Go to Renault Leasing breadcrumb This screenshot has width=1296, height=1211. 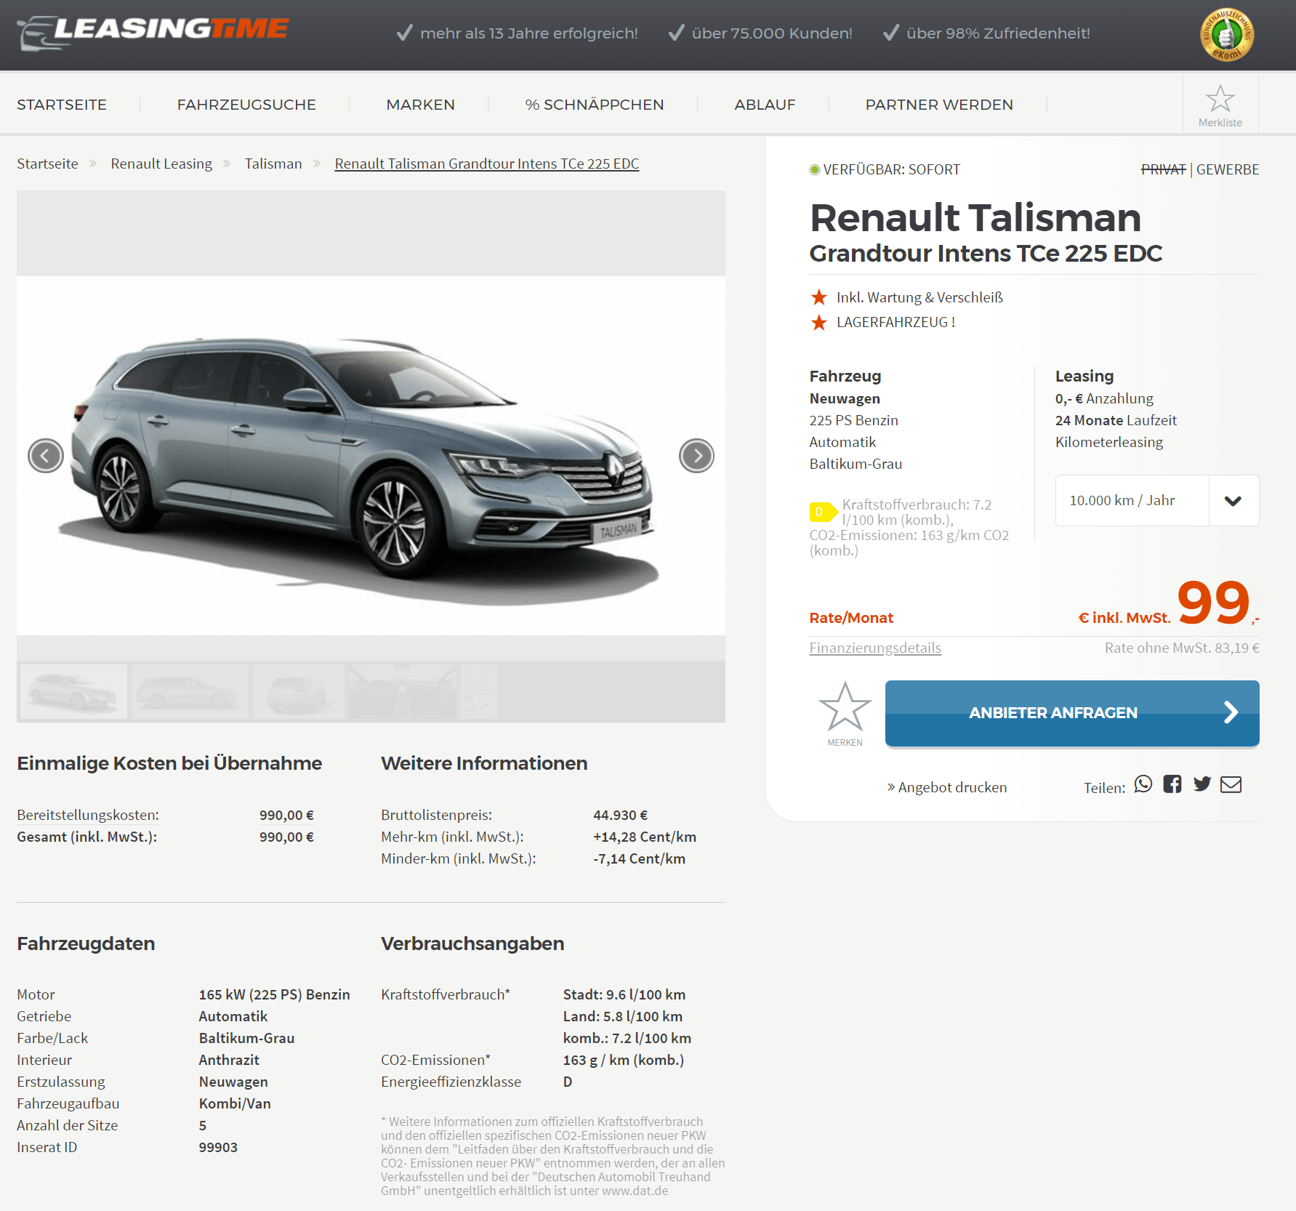click(x=161, y=164)
